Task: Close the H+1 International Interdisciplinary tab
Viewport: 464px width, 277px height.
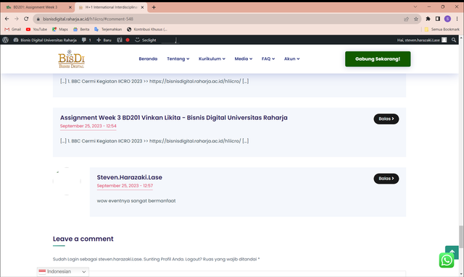Action: 142,7
